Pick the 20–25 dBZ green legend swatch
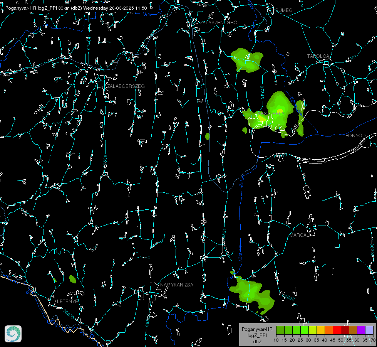The width and height of the screenshot is (377, 347). [297, 330]
